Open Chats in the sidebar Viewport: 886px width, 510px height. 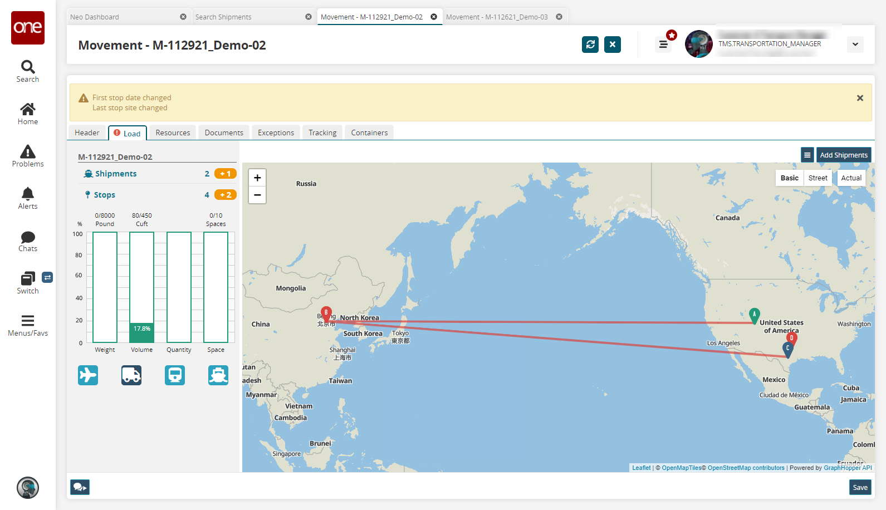click(x=28, y=241)
